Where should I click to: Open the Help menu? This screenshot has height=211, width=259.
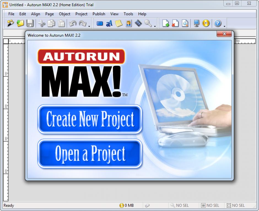[x=142, y=14]
